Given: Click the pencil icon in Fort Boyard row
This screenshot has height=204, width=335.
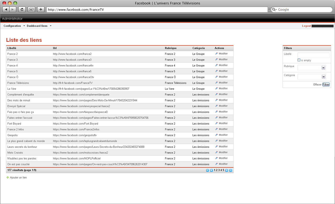Looking at the screenshot, I should pyautogui.click(x=216, y=123).
